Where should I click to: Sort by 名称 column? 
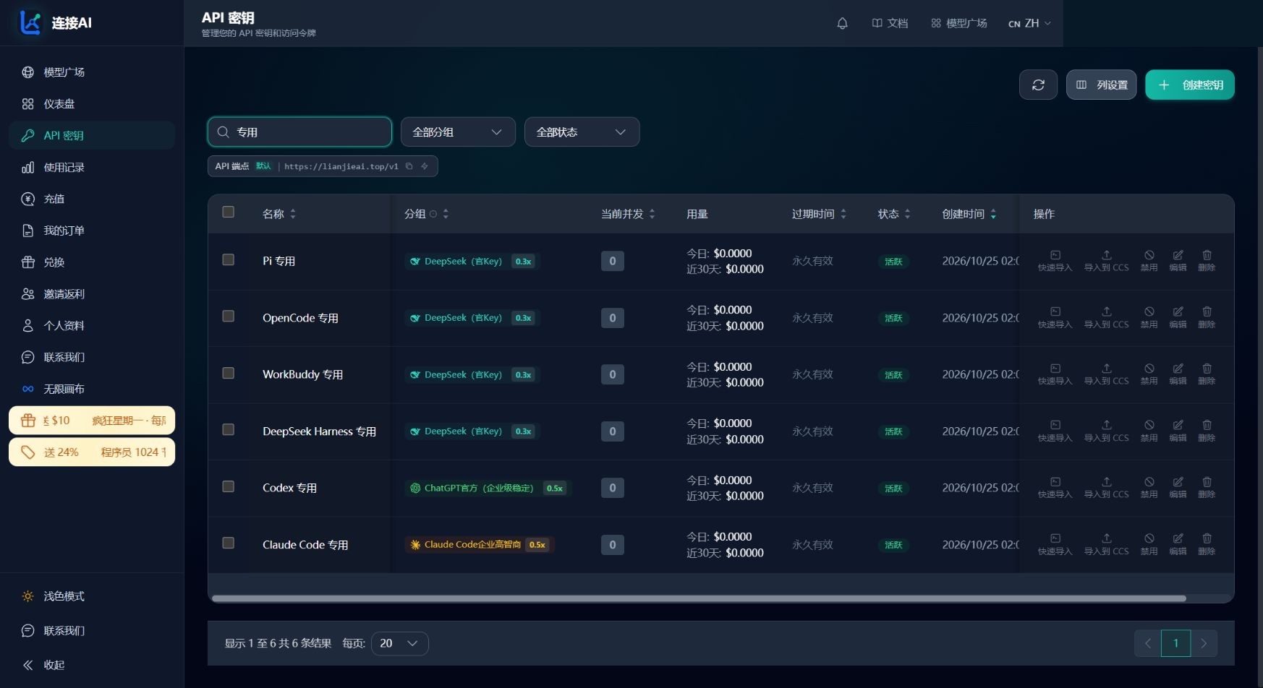(x=279, y=214)
